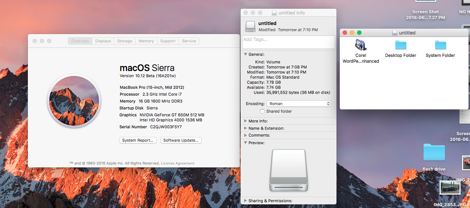
Task: Select the IMG_2853.JPG desktop file
Action: coord(450,188)
